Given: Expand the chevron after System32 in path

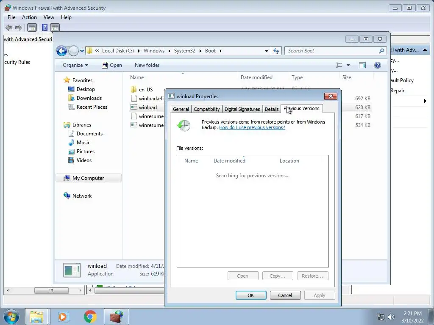Looking at the screenshot, I should point(200,51).
